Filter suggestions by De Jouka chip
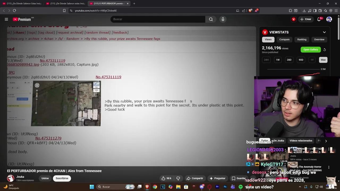The image size is (340, 191). click(279, 141)
